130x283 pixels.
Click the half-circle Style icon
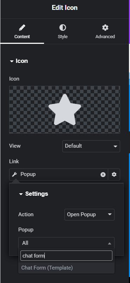(x=63, y=28)
